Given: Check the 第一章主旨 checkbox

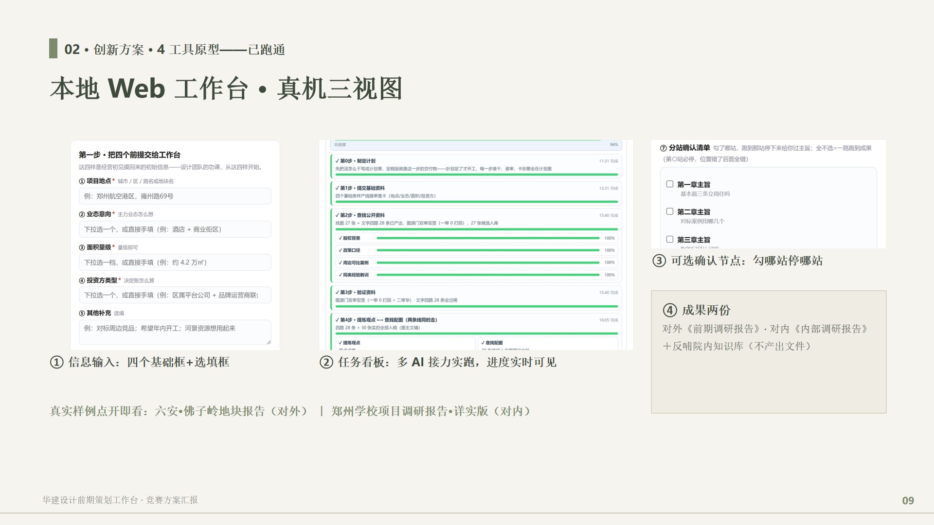Looking at the screenshot, I should coord(669,184).
